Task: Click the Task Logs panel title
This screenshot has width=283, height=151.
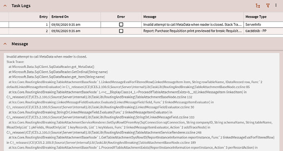Action: point(21,6)
